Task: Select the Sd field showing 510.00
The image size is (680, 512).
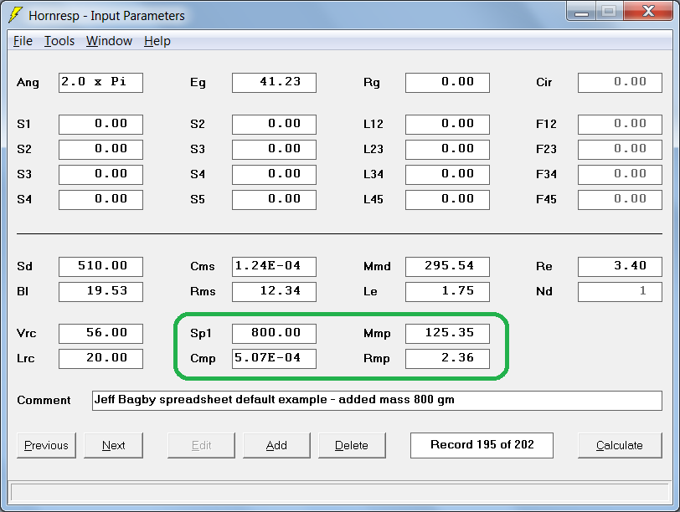Action: [101, 266]
